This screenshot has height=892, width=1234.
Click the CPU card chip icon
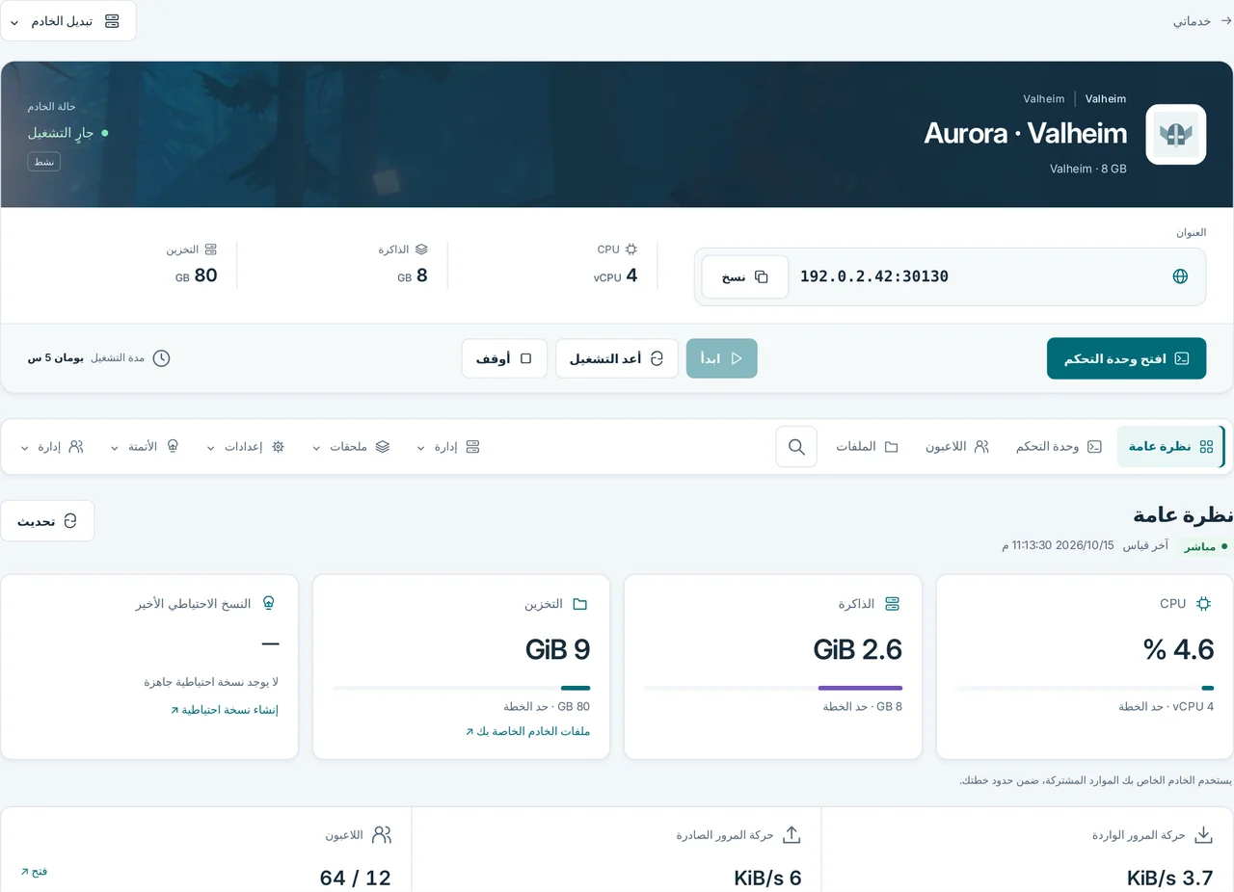coord(1203,604)
